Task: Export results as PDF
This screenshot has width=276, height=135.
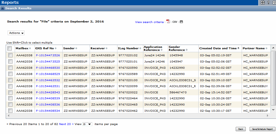Action: (168, 22)
